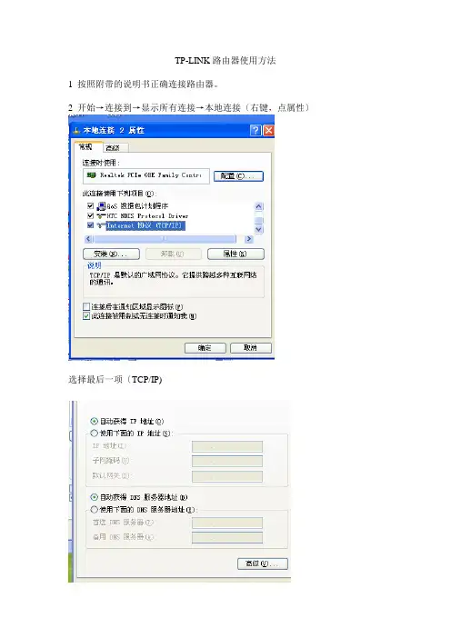The height and width of the screenshot is (638, 451).
Task: Select 使用下面的 IP 地址 radio button
Action: 94,433
